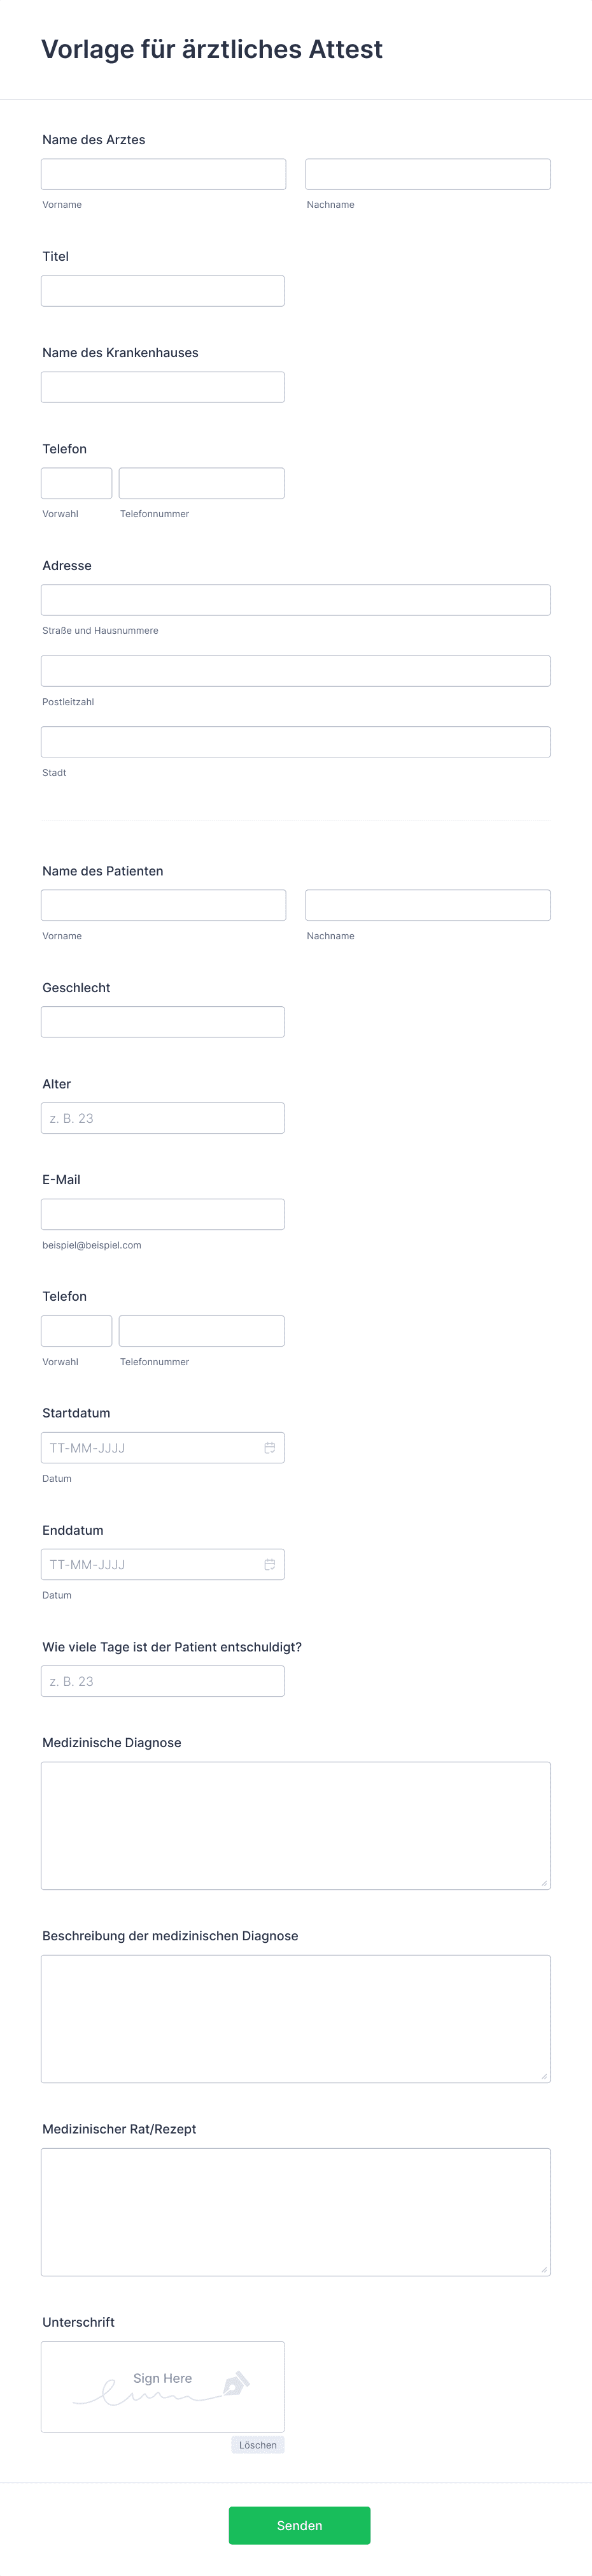Select the Name des Krankenhauses field
Screen dimensions: 592x2576
163,387
